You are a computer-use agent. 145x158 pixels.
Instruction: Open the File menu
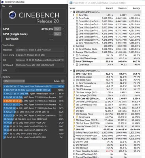click(4, 6)
